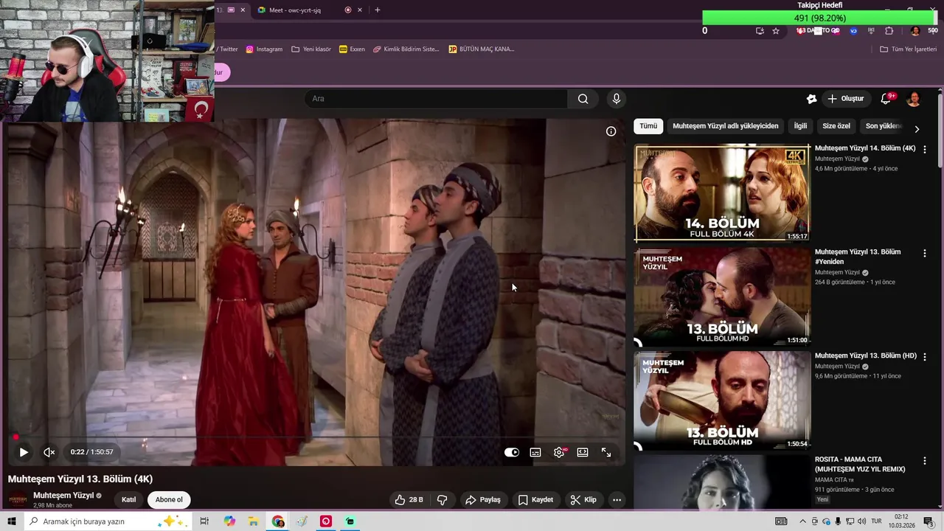944x531 pixels.
Task: Open the Windows Start menu
Action: (x=12, y=521)
